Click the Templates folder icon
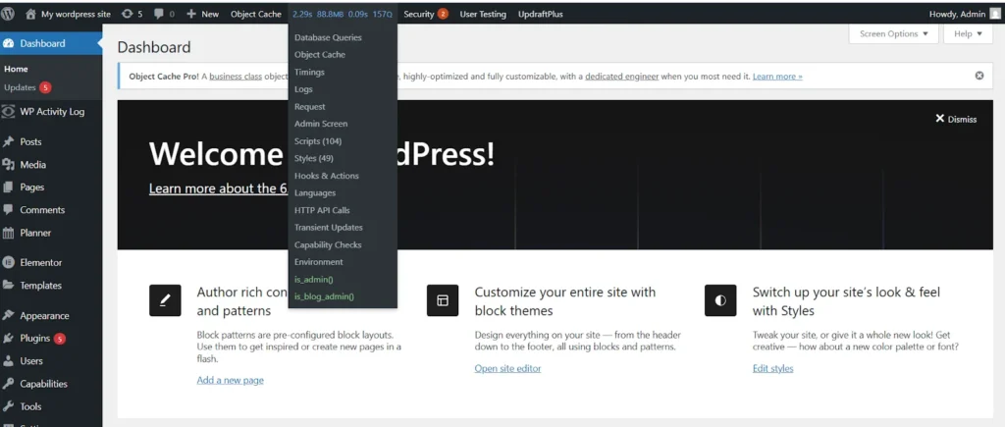1005x427 pixels. point(9,286)
